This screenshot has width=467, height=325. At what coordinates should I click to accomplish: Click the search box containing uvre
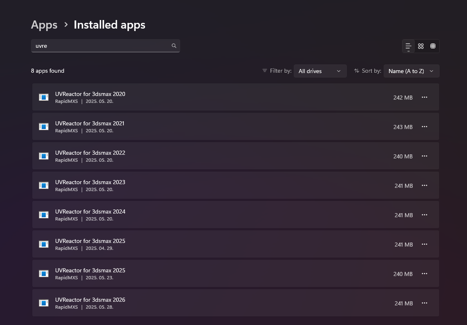[x=105, y=46]
